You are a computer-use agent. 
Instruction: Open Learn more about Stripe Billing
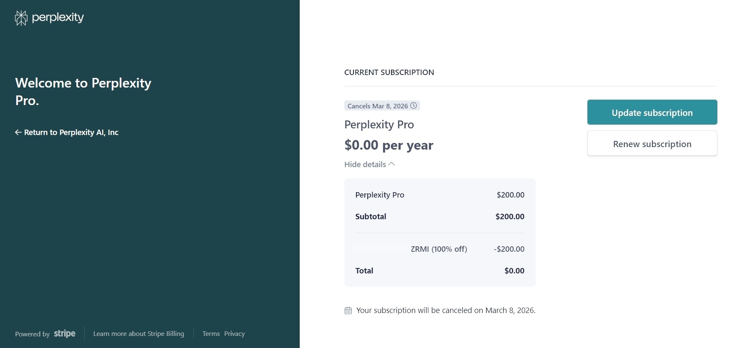click(x=138, y=334)
